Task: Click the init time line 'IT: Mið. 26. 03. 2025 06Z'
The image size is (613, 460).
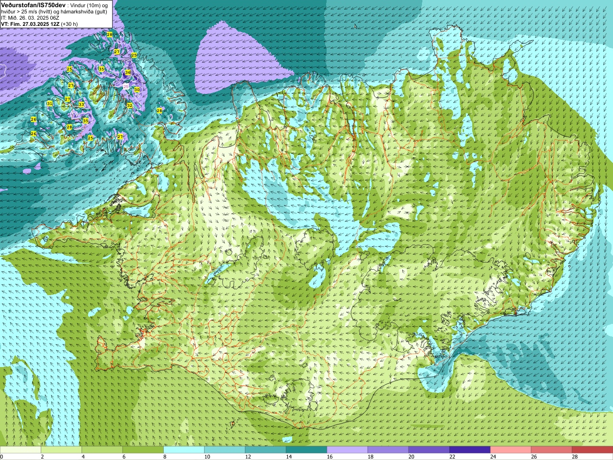Action: click(x=30, y=18)
